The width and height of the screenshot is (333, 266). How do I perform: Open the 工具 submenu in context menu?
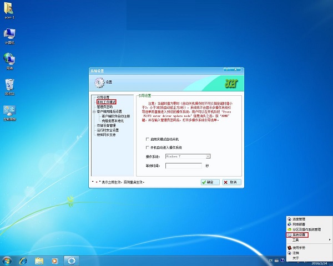(309, 240)
